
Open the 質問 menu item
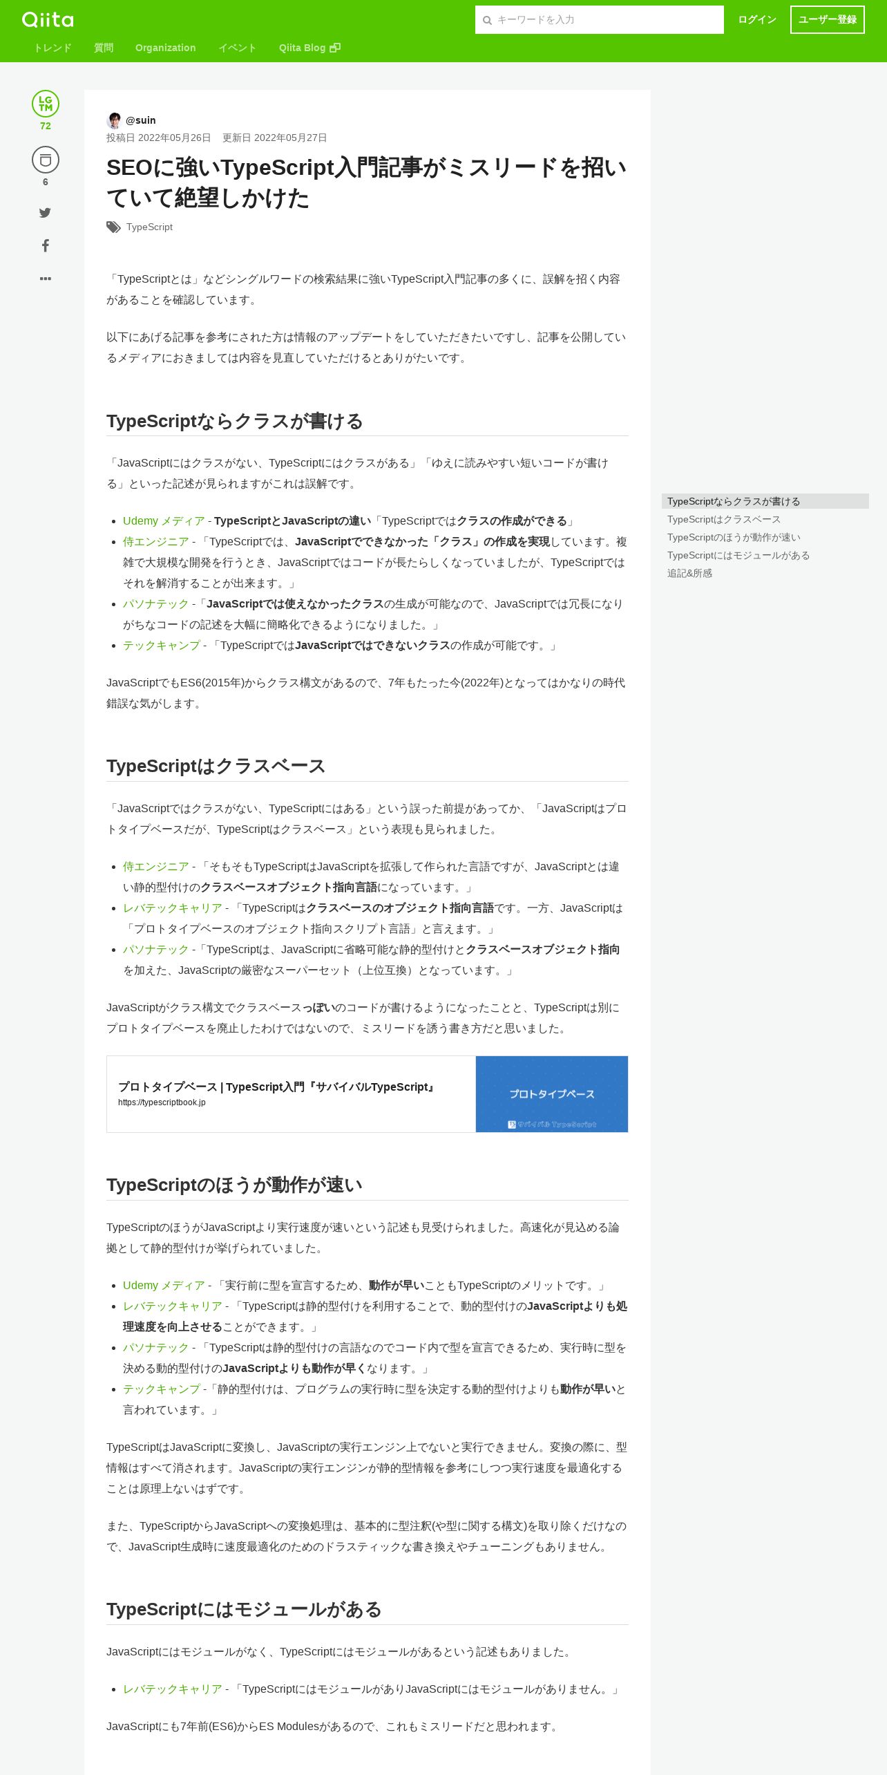point(104,48)
